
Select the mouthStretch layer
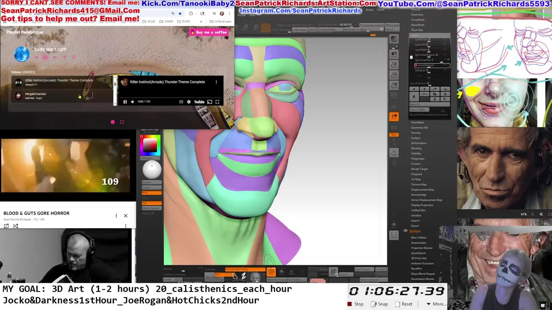[x=432, y=65]
